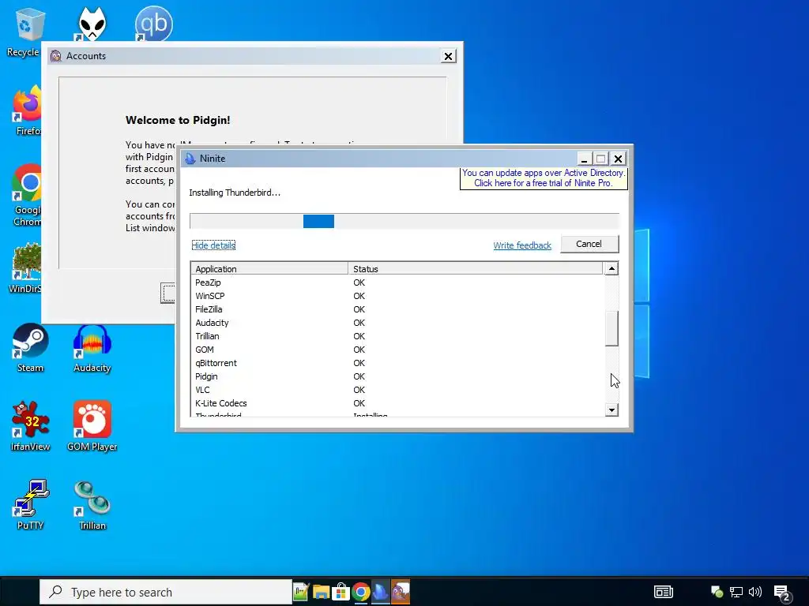Image resolution: width=809 pixels, height=606 pixels.
Task: Sort by the Application column header
Action: point(269,269)
